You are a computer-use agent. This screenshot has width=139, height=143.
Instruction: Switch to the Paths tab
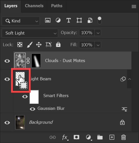click(x=57, y=6)
